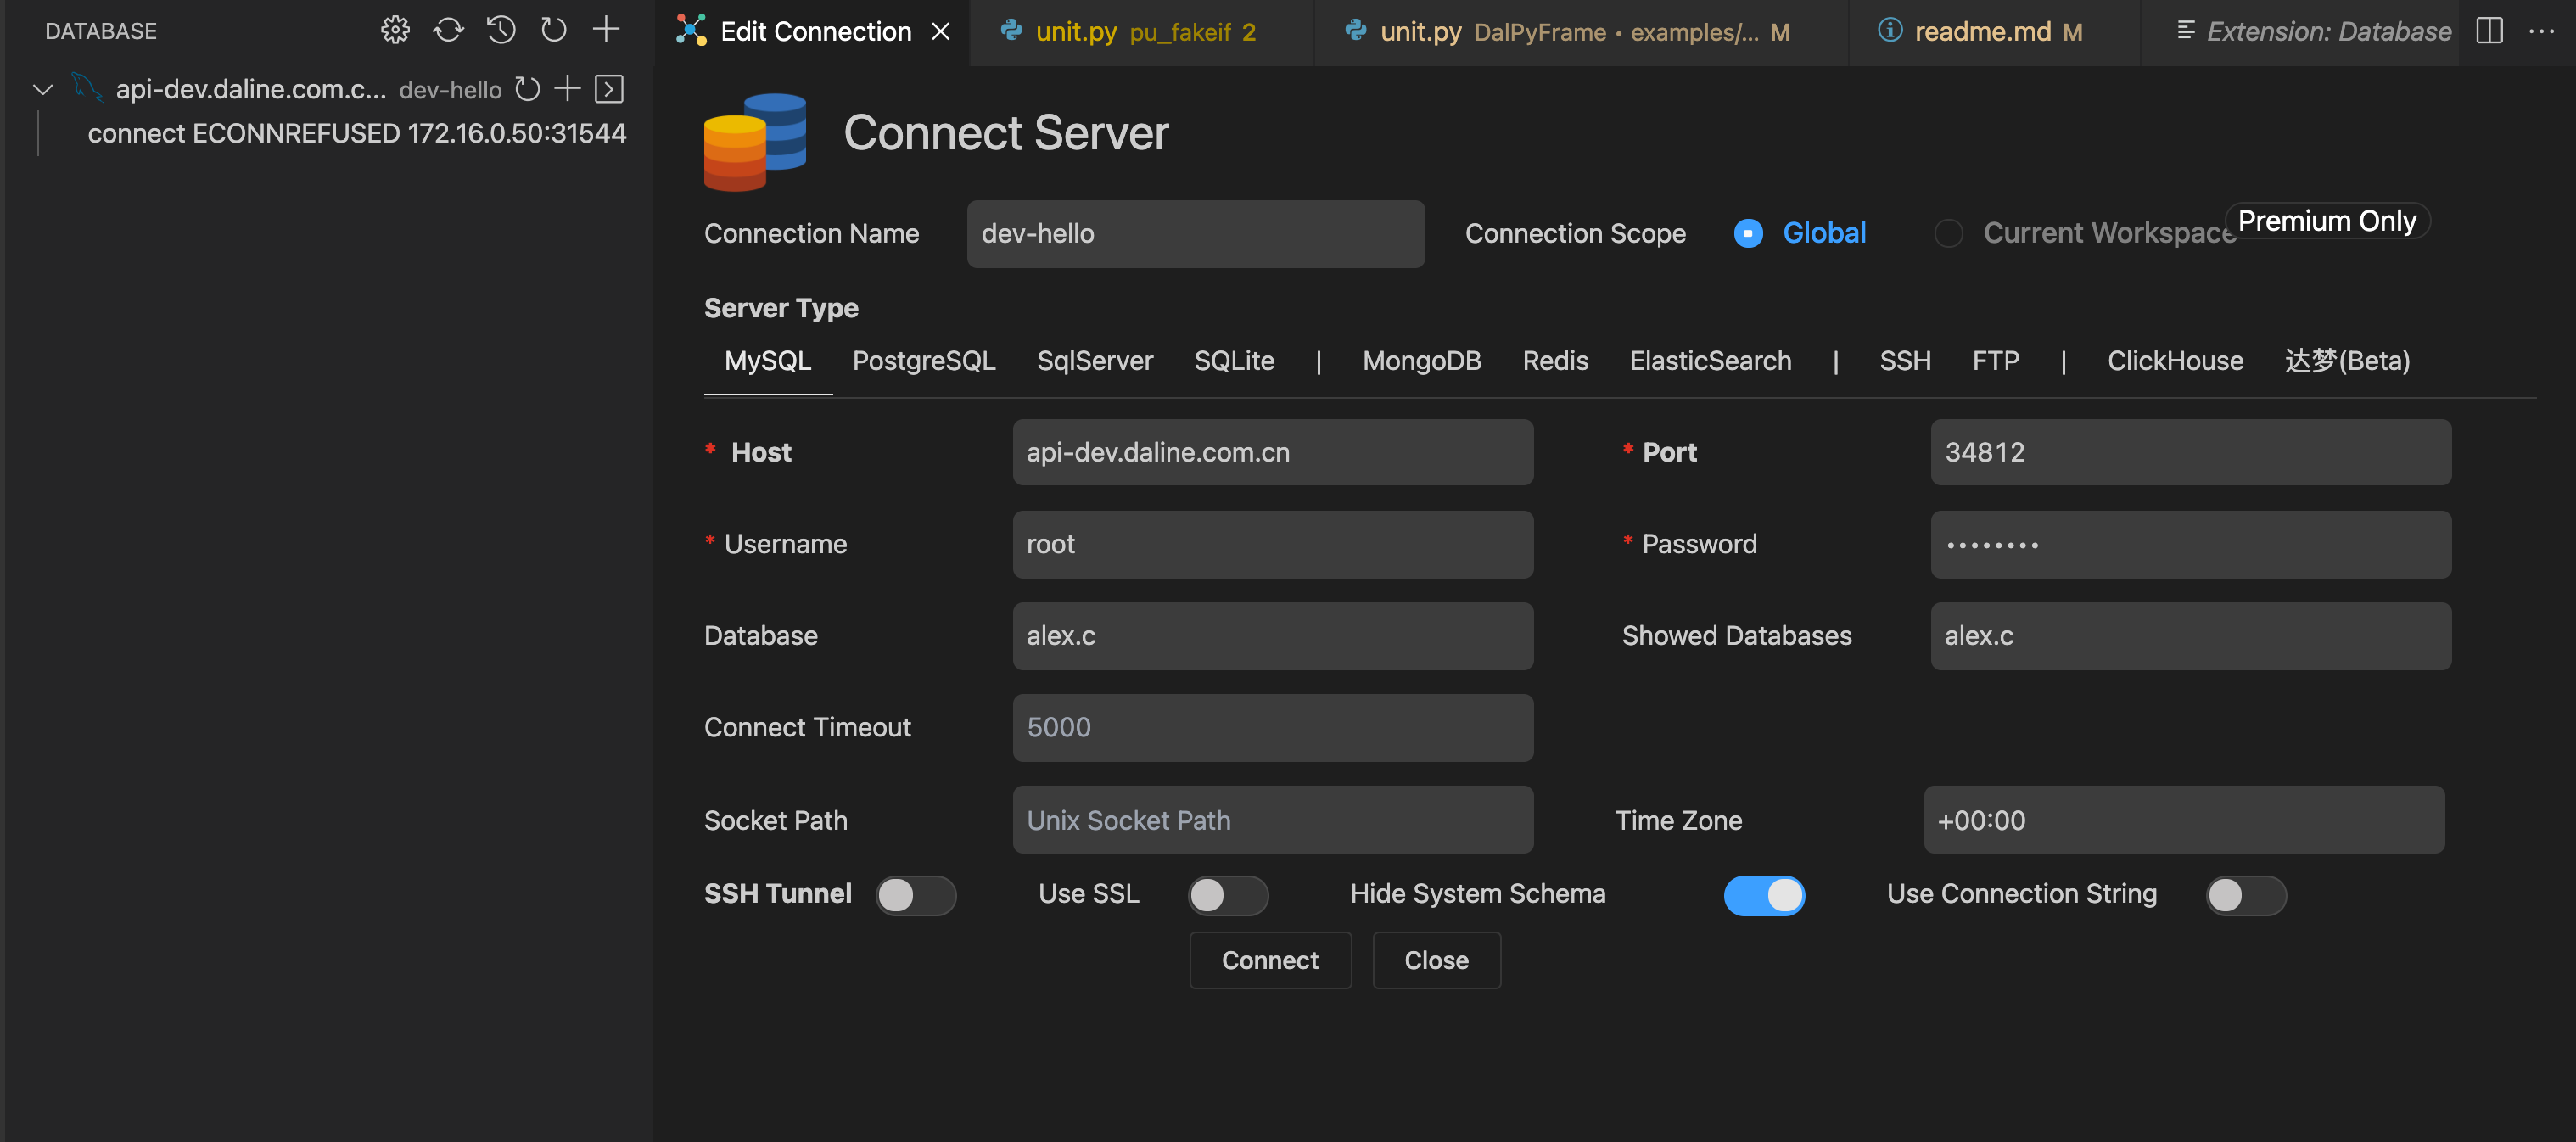Click the Server Type label

point(781,308)
